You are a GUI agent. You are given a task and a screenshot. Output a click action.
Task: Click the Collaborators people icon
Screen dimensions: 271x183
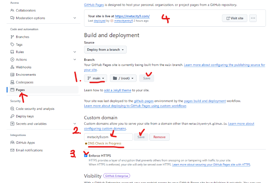coord(13,10)
